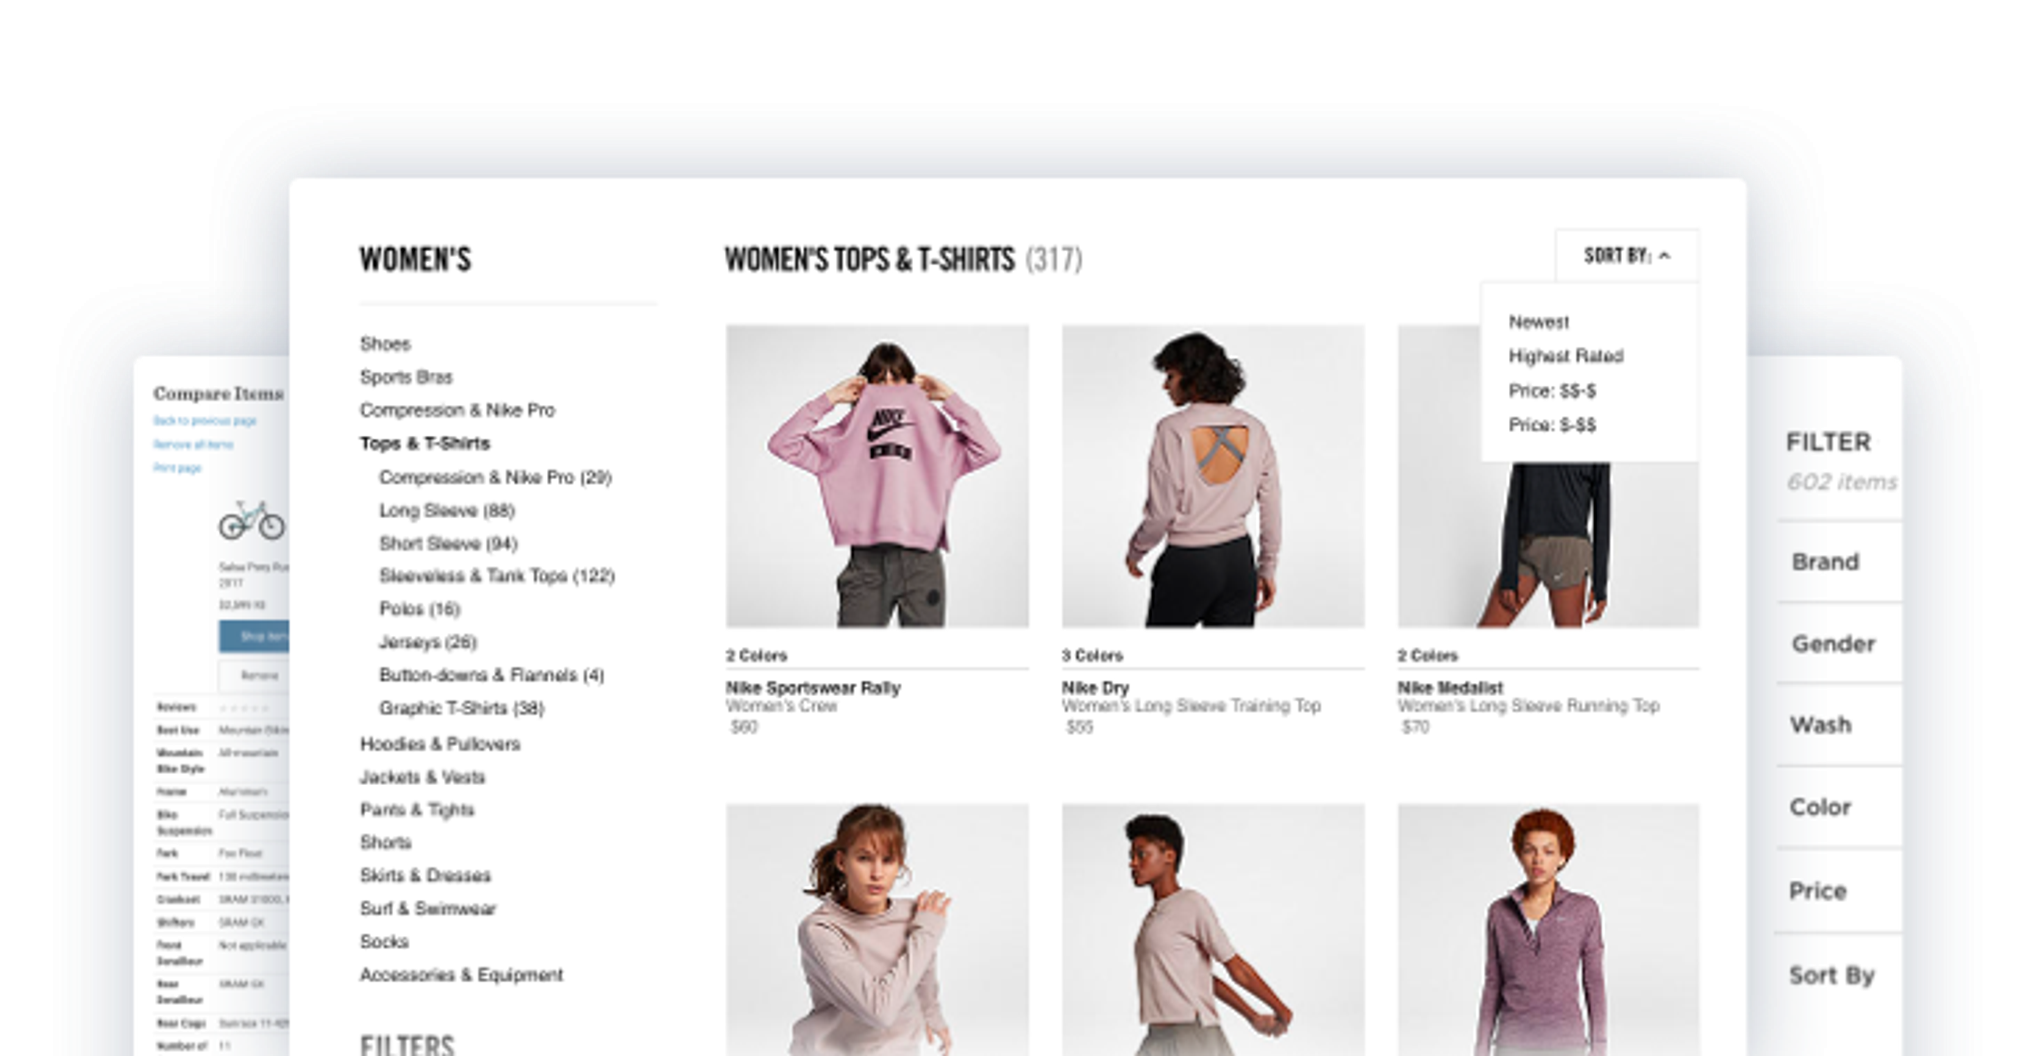The height and width of the screenshot is (1056, 2035).
Task: Open Jackets & Vests category
Action: (422, 777)
